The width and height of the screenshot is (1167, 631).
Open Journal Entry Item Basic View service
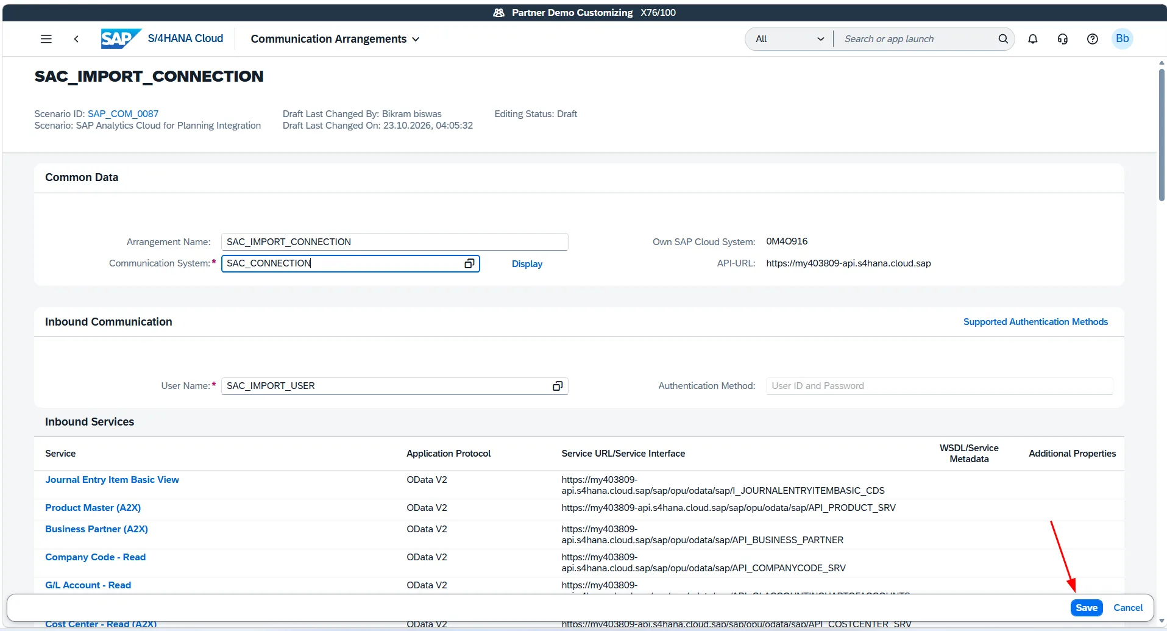112,480
